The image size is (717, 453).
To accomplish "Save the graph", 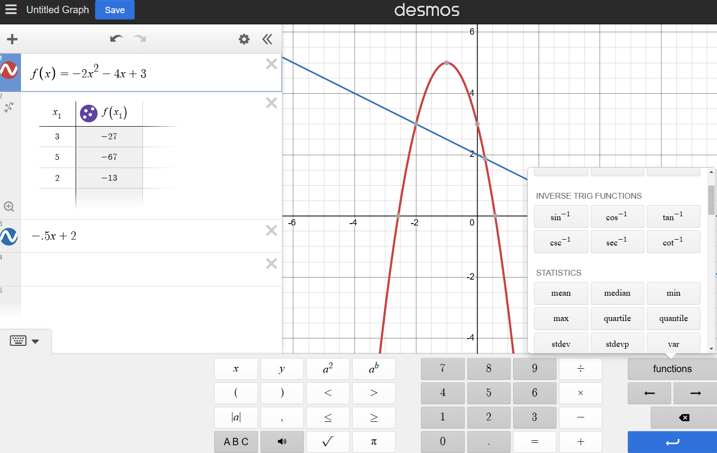I will (115, 10).
